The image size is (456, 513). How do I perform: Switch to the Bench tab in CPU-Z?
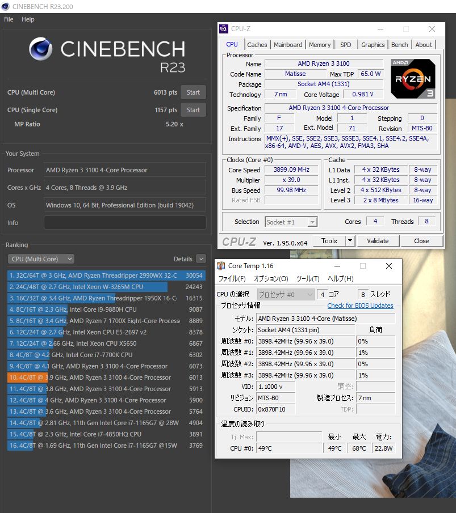(x=400, y=45)
